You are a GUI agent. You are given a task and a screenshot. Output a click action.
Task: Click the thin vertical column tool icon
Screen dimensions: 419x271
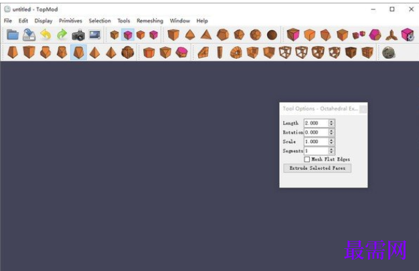click(x=220, y=52)
